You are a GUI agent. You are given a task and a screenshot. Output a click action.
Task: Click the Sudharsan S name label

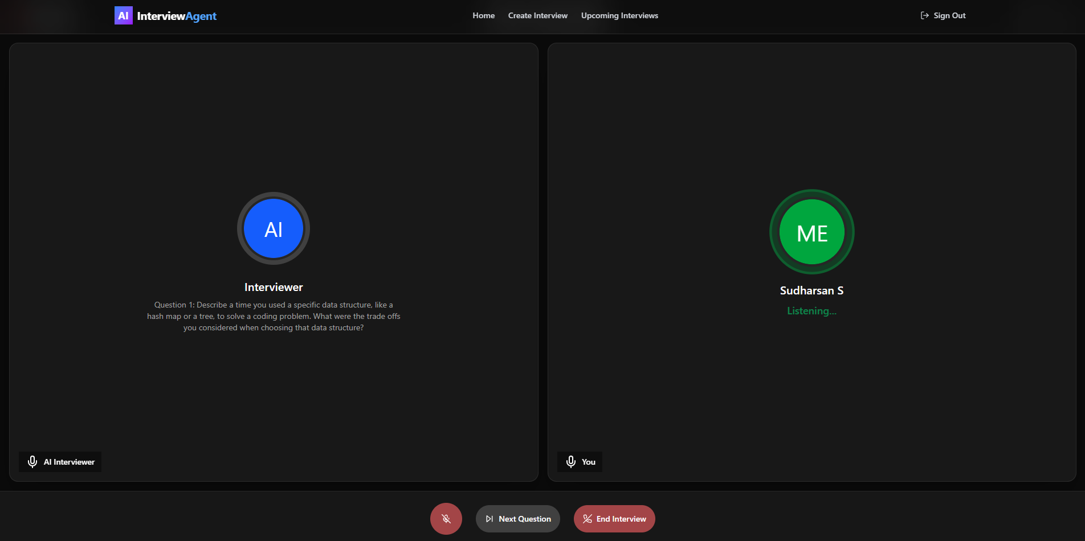(x=811, y=290)
